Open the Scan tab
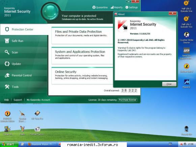Screen dimensions: 196x147 (x=24, y=53)
